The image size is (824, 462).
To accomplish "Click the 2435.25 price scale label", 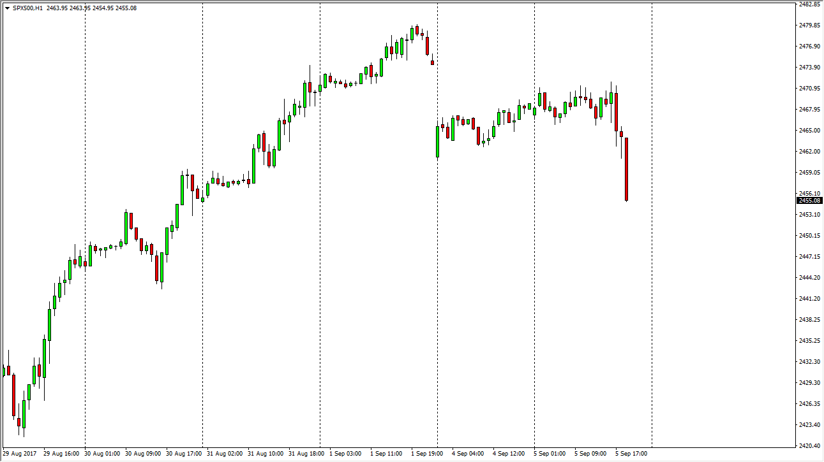I will point(809,341).
